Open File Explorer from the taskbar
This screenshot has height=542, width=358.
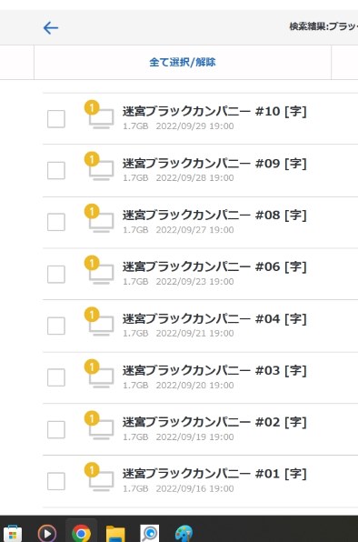point(115,534)
